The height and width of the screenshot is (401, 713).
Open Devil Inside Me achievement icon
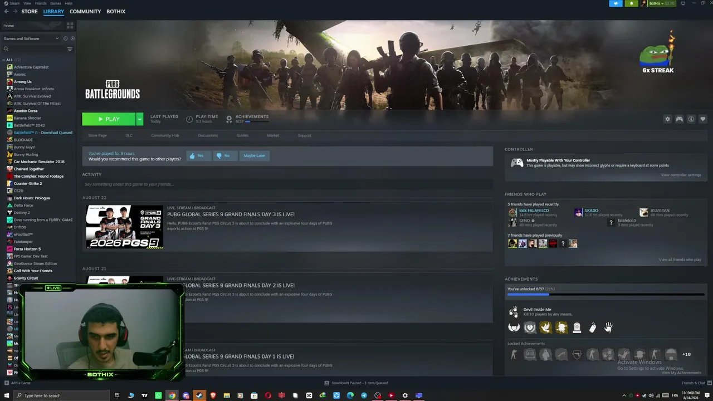[x=513, y=312]
